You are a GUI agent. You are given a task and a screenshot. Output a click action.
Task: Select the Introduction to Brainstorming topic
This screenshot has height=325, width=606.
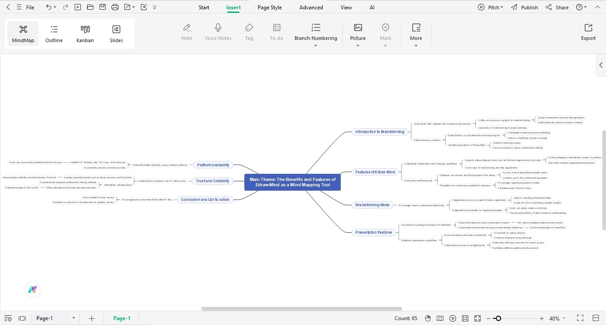[380, 132]
